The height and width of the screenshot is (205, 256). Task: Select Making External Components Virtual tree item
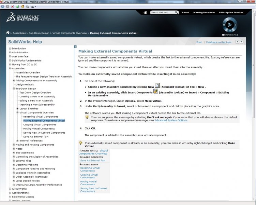pos(44,121)
